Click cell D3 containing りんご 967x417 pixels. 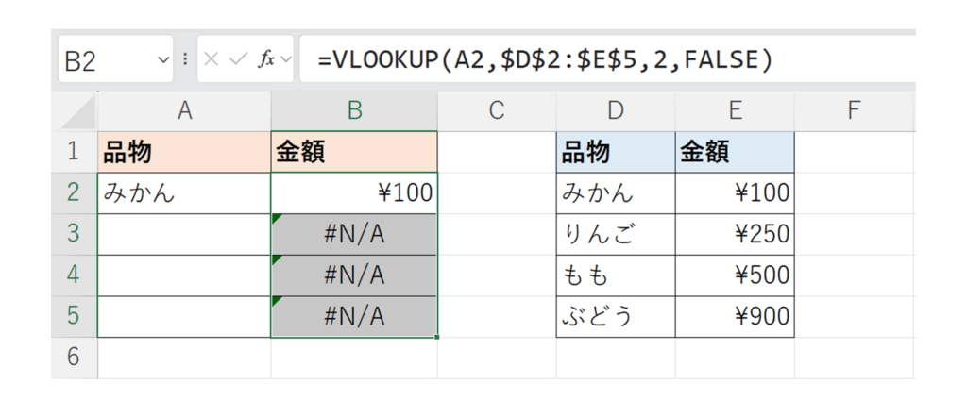616,234
